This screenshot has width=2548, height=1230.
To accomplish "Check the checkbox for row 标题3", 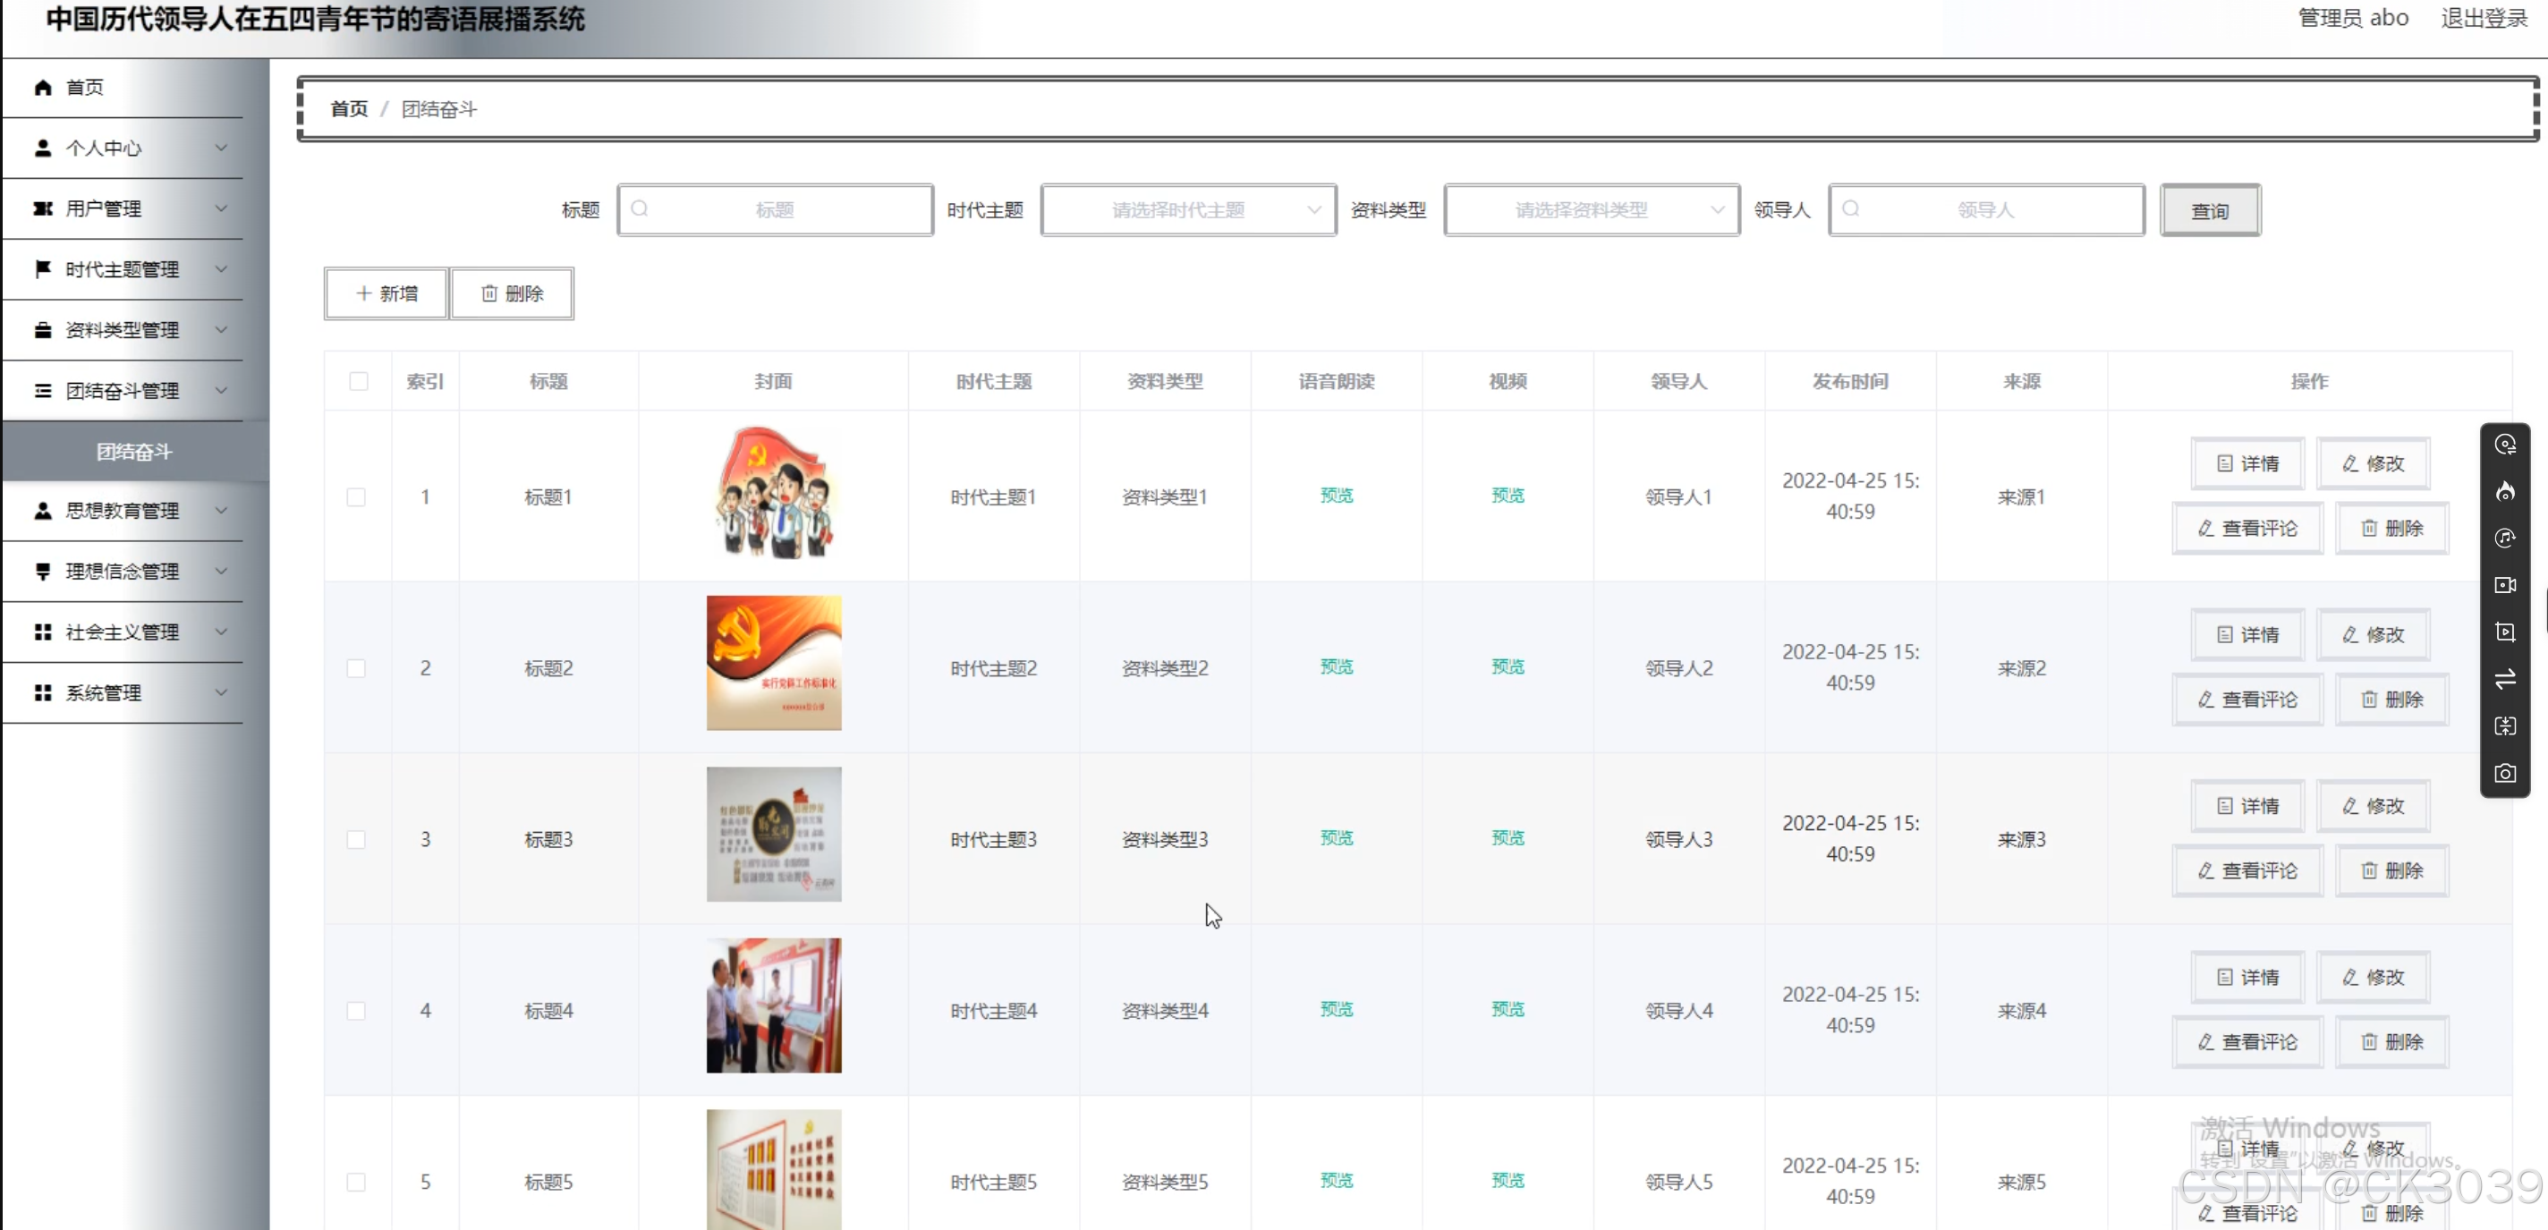I will tap(356, 839).
